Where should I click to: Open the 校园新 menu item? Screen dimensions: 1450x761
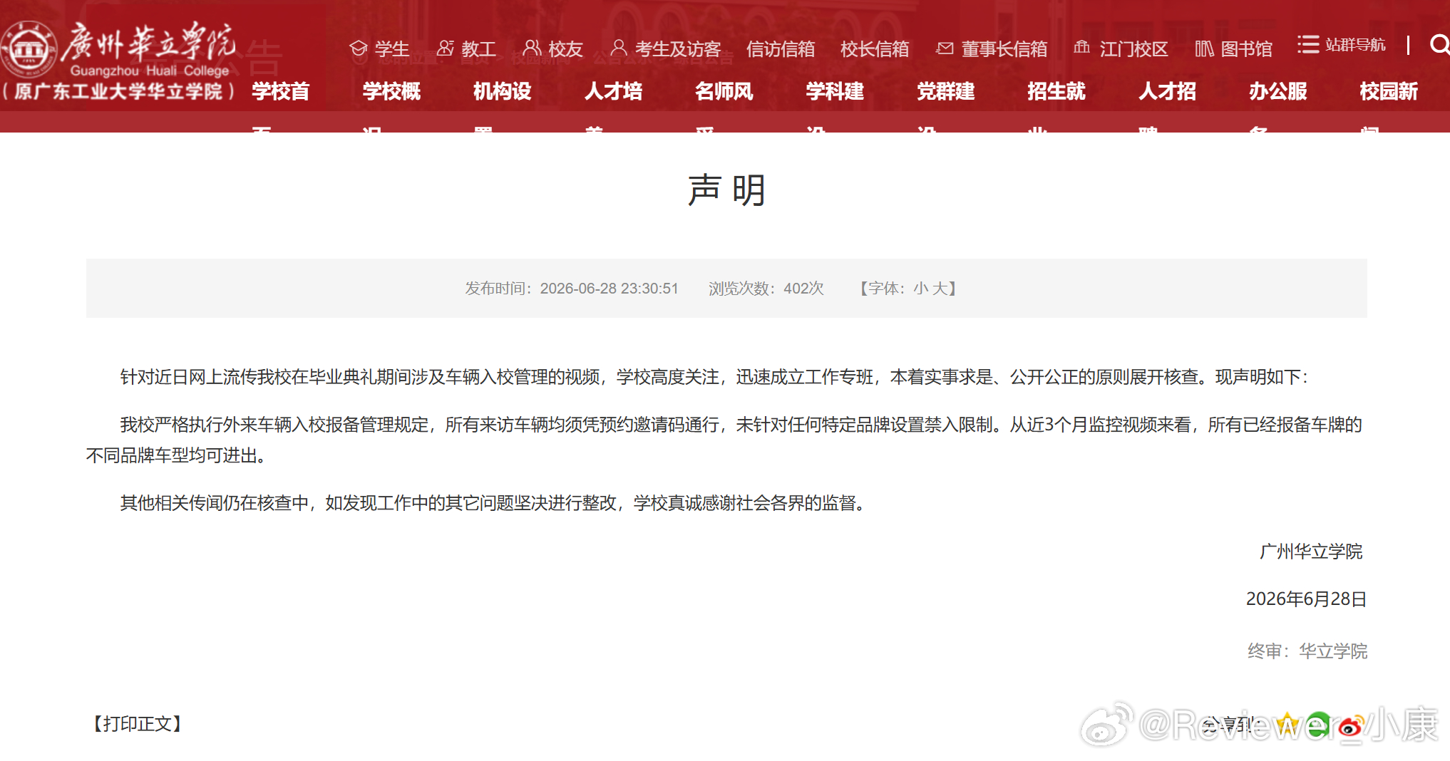1389,91
